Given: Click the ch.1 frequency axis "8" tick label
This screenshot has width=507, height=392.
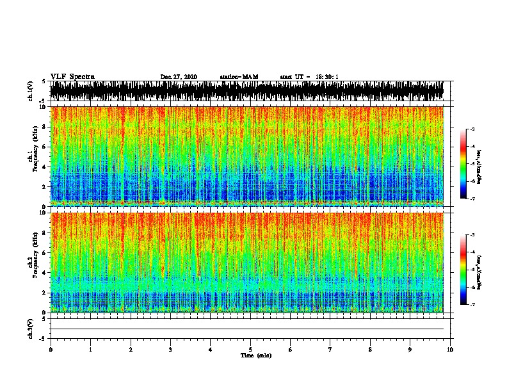Looking at the screenshot, I should (x=44, y=127).
